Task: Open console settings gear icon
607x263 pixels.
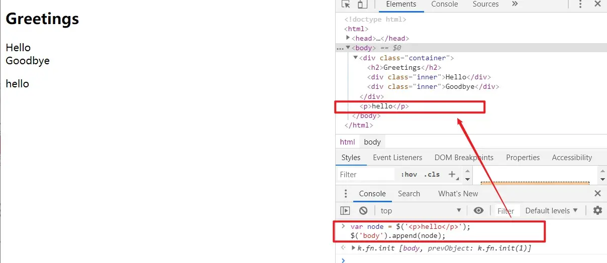Action: click(x=597, y=211)
